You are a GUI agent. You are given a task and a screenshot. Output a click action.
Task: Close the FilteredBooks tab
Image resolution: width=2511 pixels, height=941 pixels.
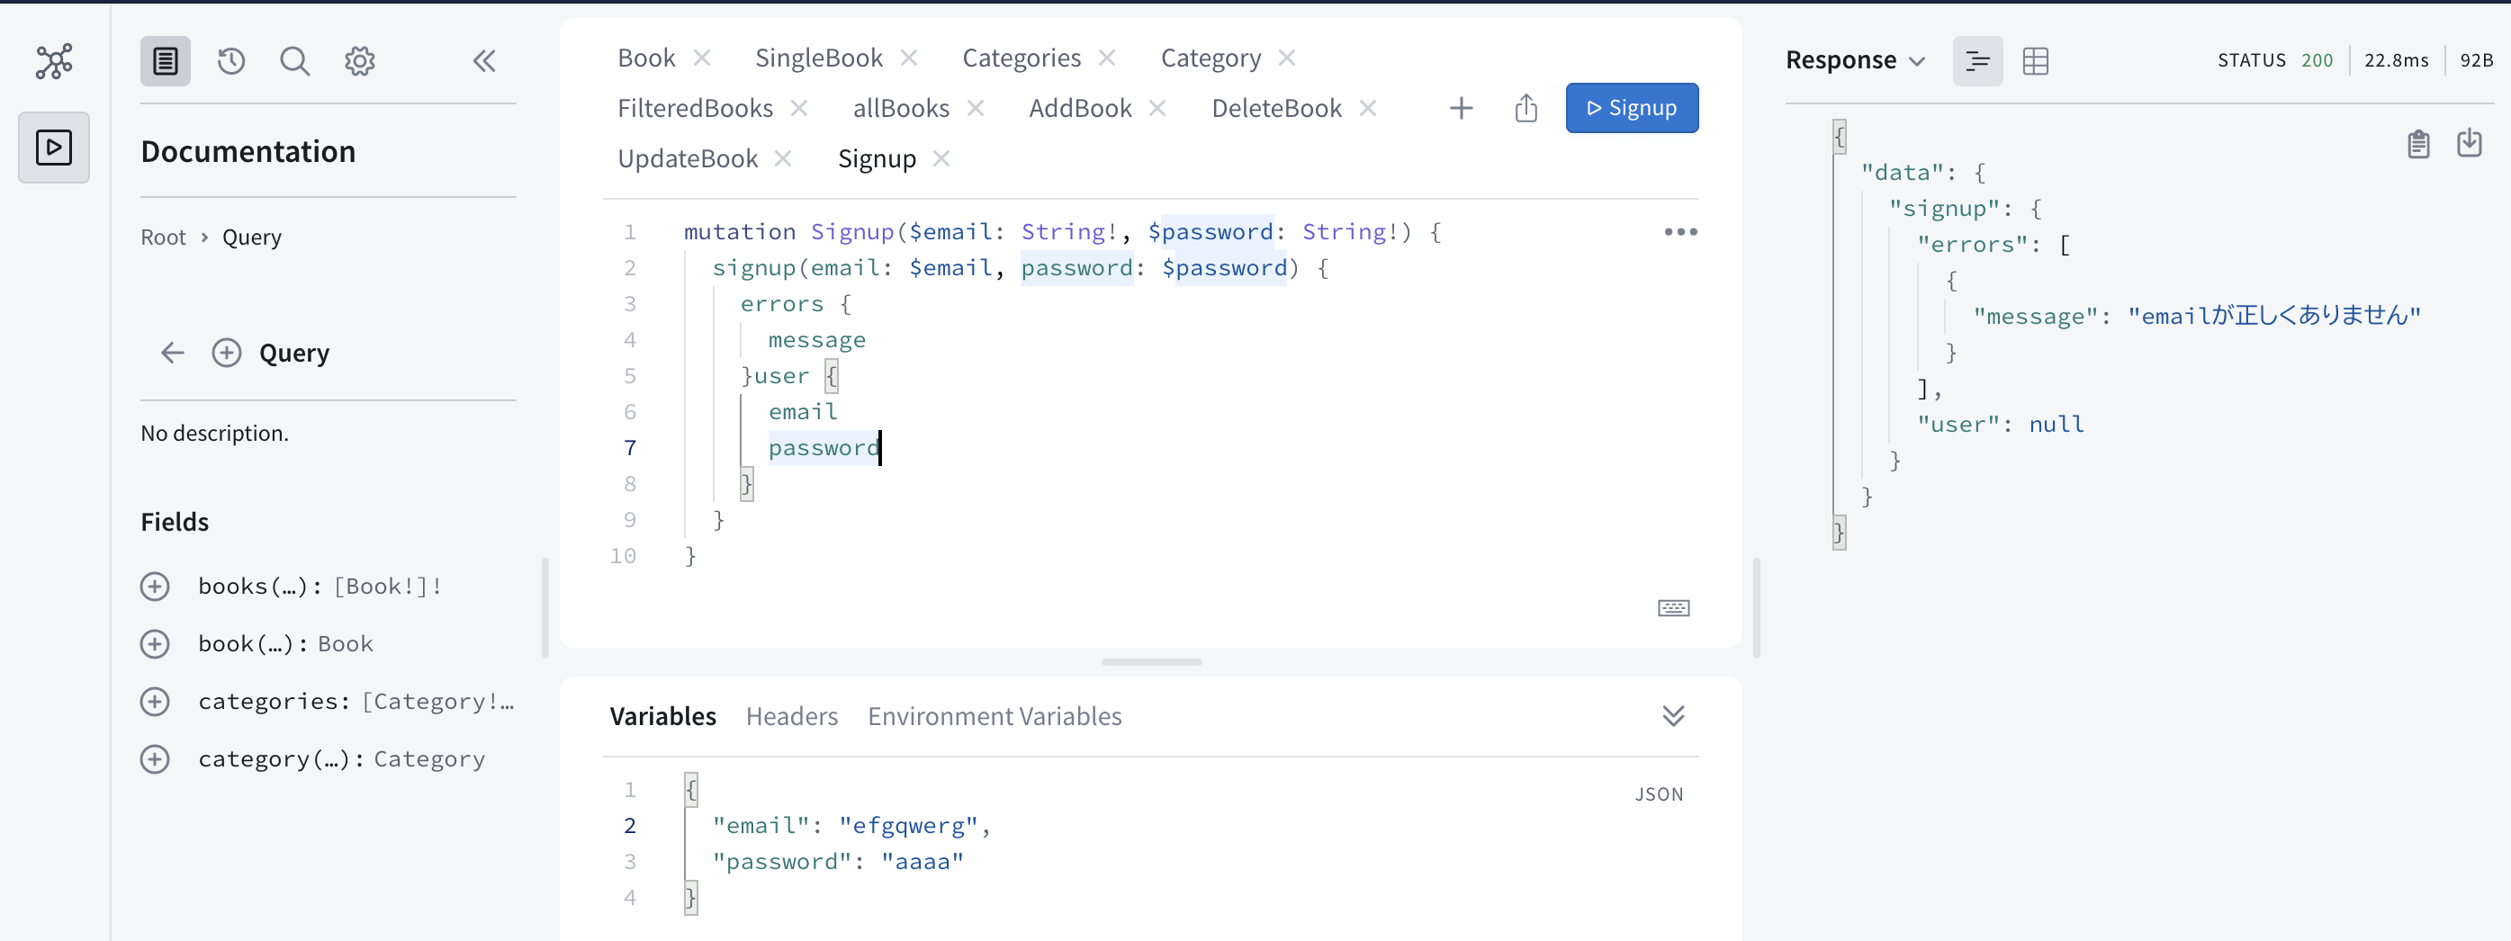799,108
